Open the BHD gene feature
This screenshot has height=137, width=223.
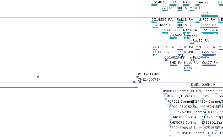[173, 5]
